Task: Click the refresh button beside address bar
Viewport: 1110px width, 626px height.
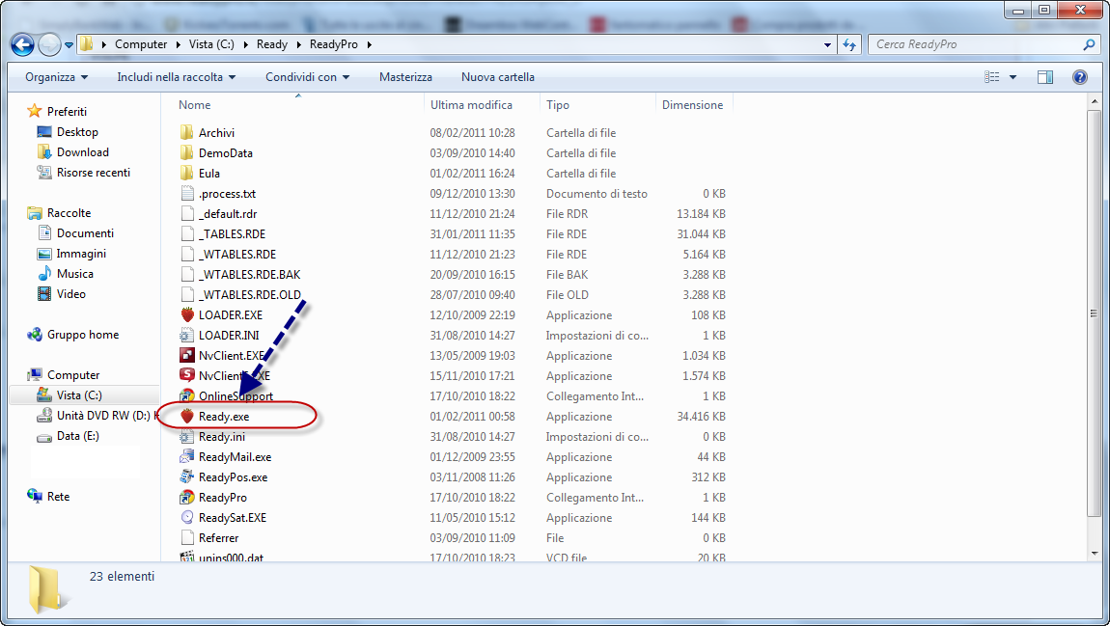Action: 849,44
